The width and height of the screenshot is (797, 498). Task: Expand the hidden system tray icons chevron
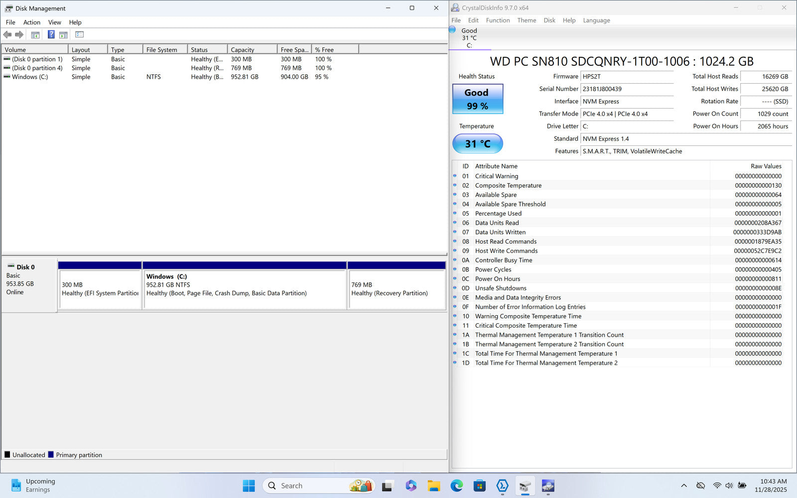pyautogui.click(x=683, y=486)
